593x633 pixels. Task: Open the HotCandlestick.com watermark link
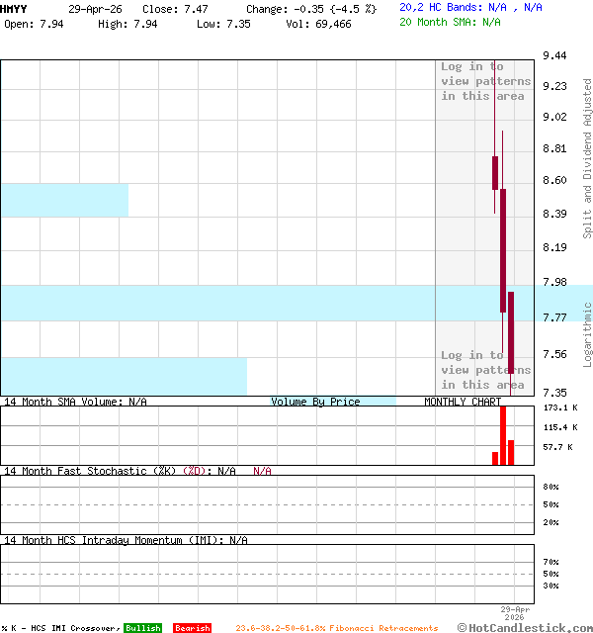pyautogui.click(x=524, y=627)
